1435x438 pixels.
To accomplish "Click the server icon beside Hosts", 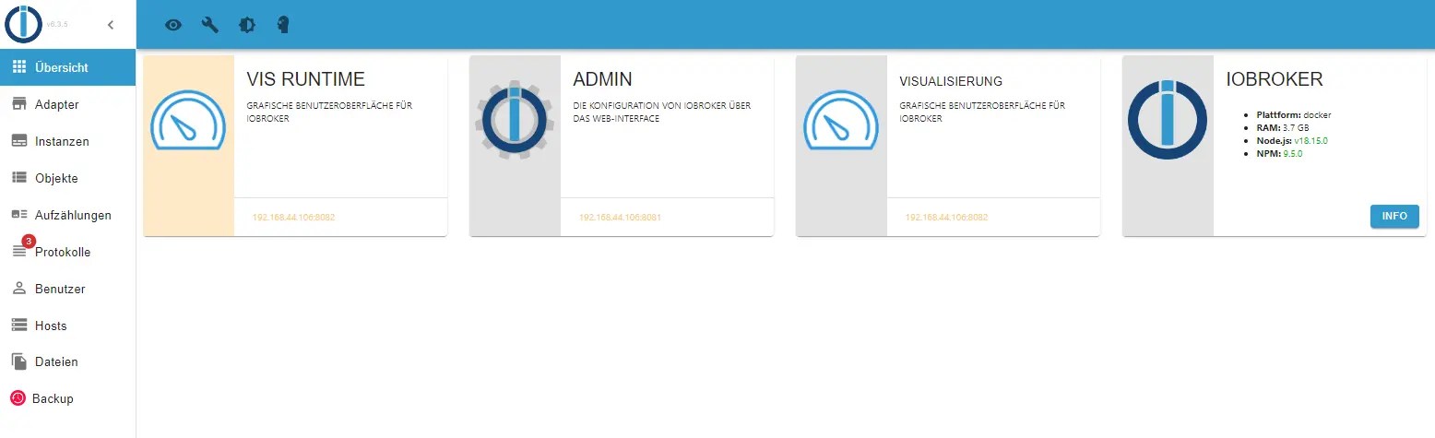I will click(x=18, y=326).
